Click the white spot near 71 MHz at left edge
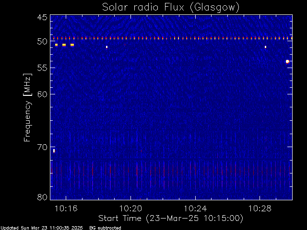This screenshot has width=307, height=230. pos(54,151)
